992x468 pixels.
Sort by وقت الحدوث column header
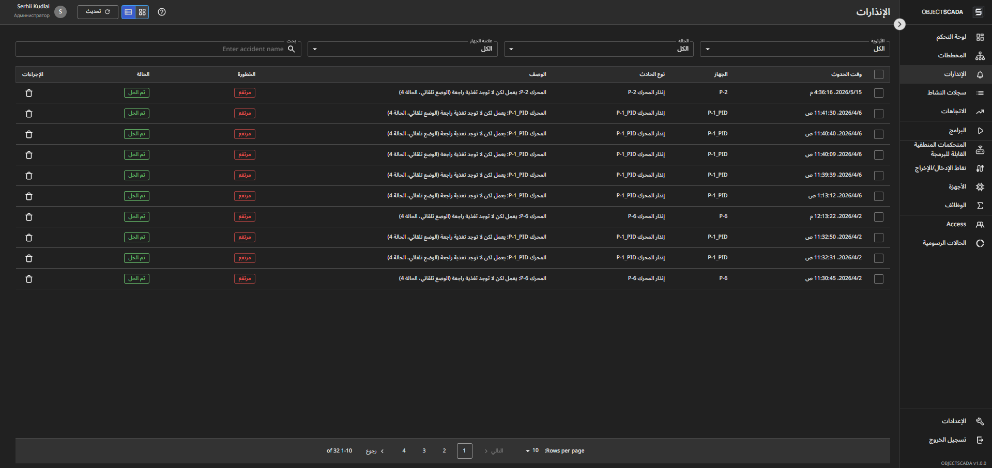pyautogui.click(x=846, y=74)
